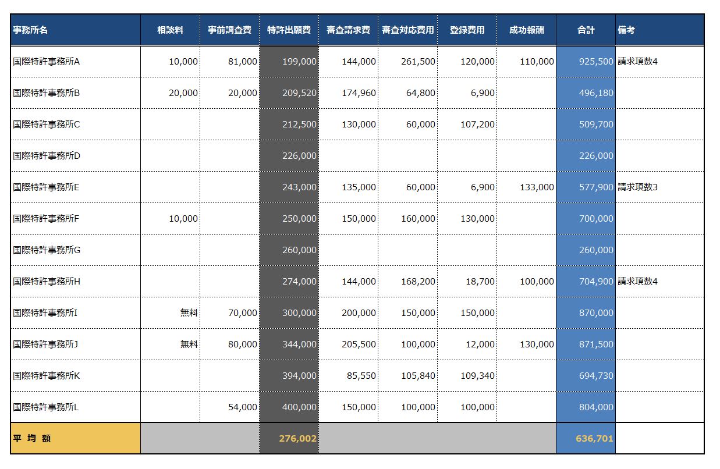Select the 成功報酬 column header
Screen dimensions: 720x469
click(x=526, y=30)
